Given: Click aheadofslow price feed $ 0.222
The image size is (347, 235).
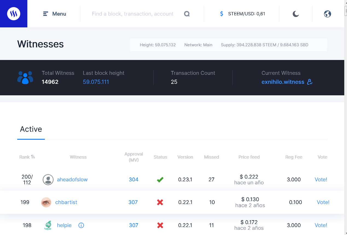Looking at the screenshot, I should pos(249,177).
